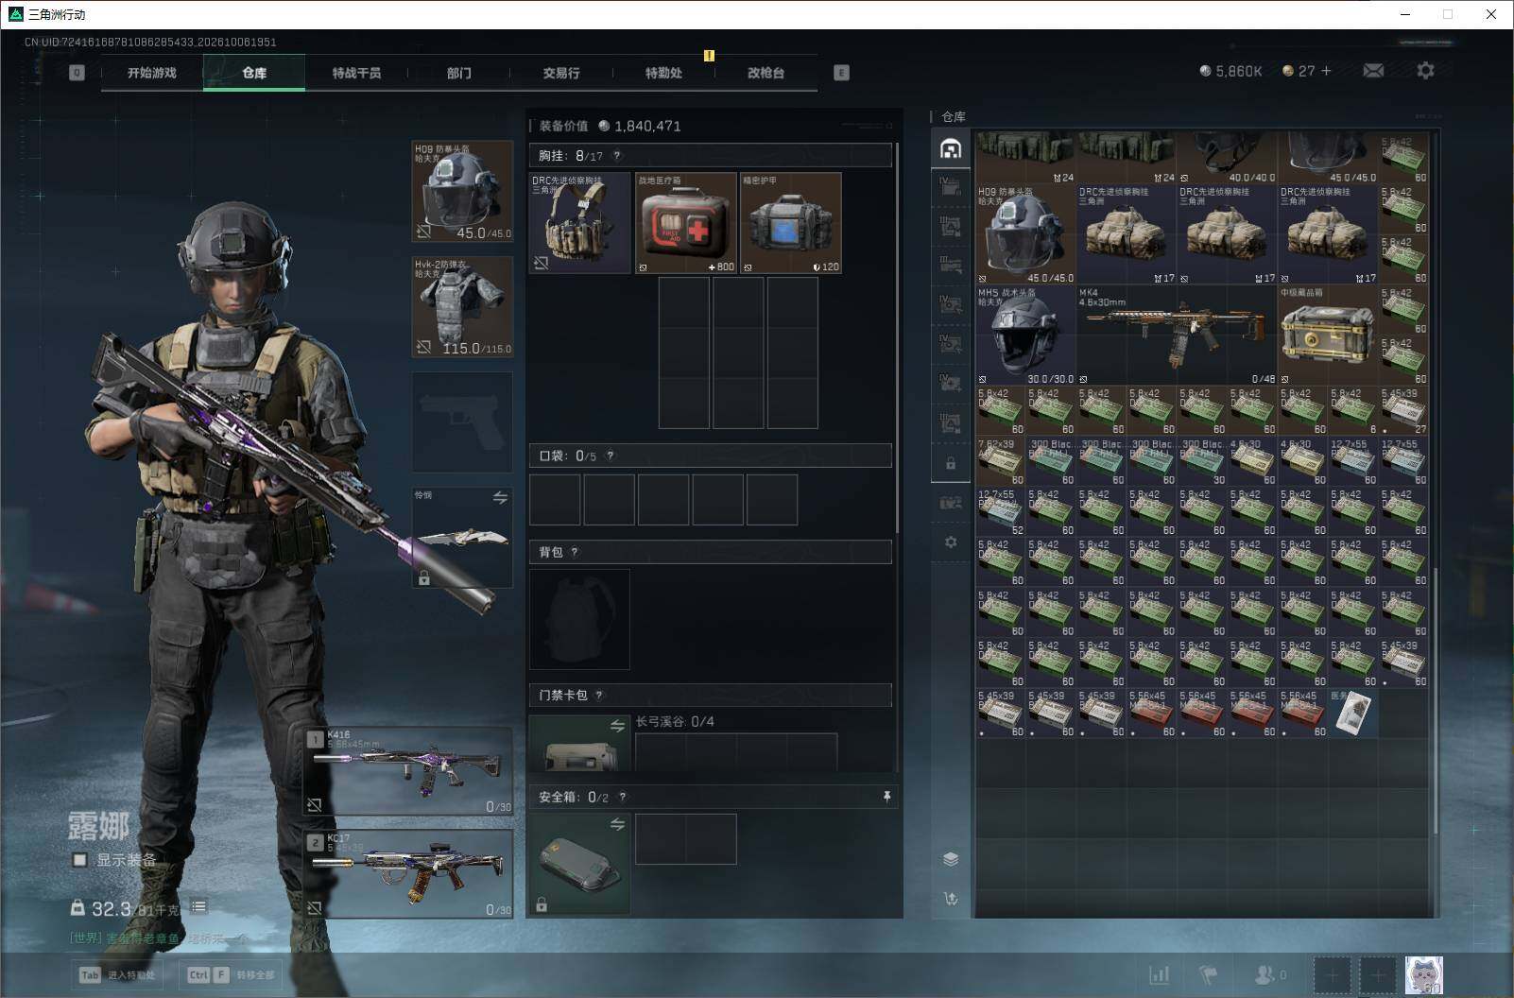
Task: Click swap arrows on keycard case
Action: point(617,726)
